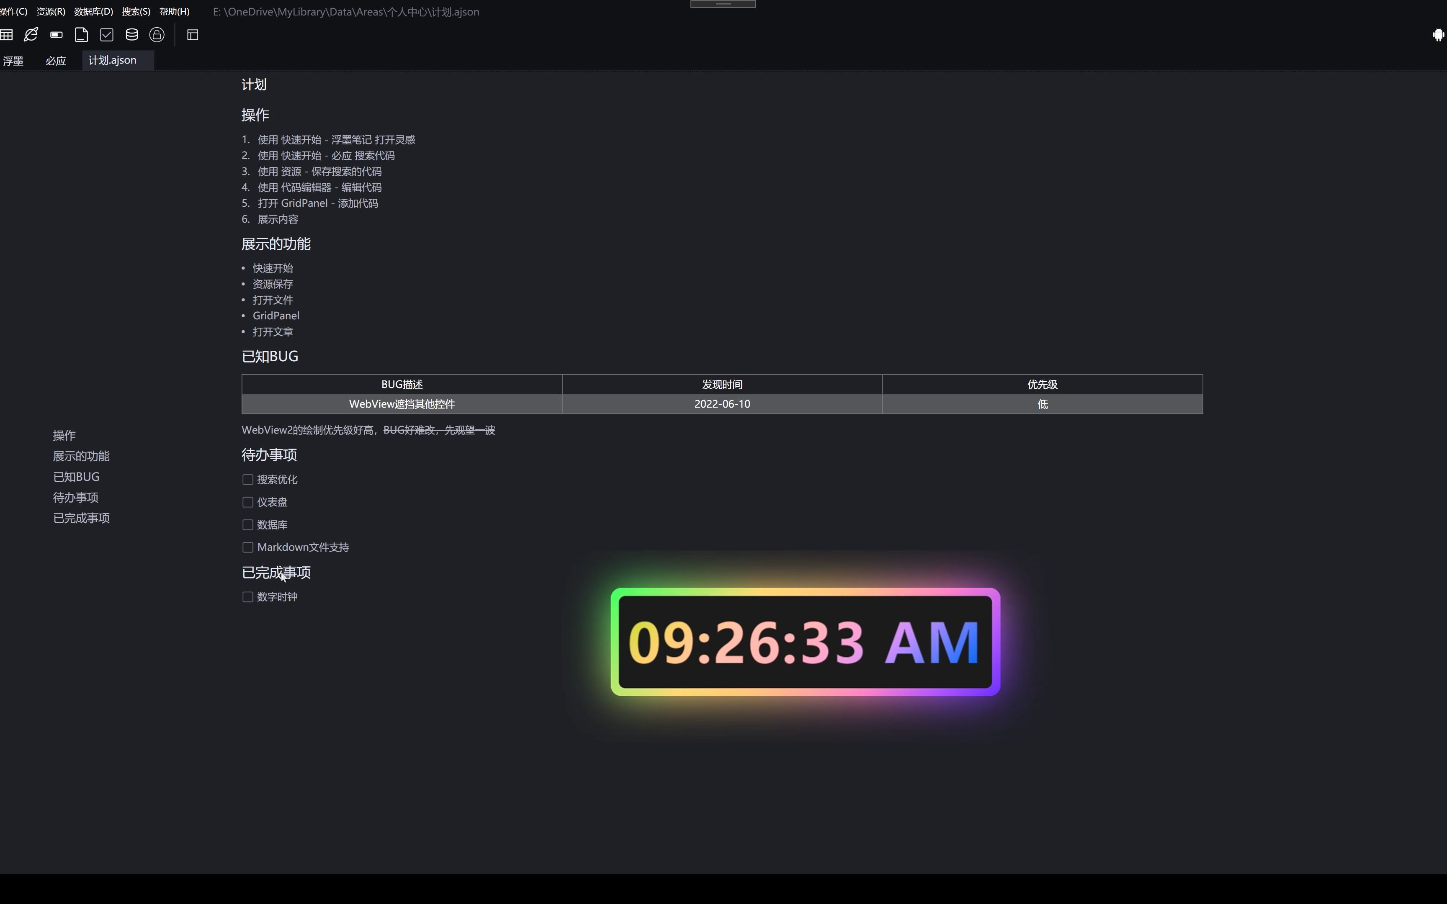Viewport: 1447px width, 904px height.
Task: Click list item 使用 快速开始 - 必应 搜索代码
Action: pyautogui.click(x=326, y=155)
